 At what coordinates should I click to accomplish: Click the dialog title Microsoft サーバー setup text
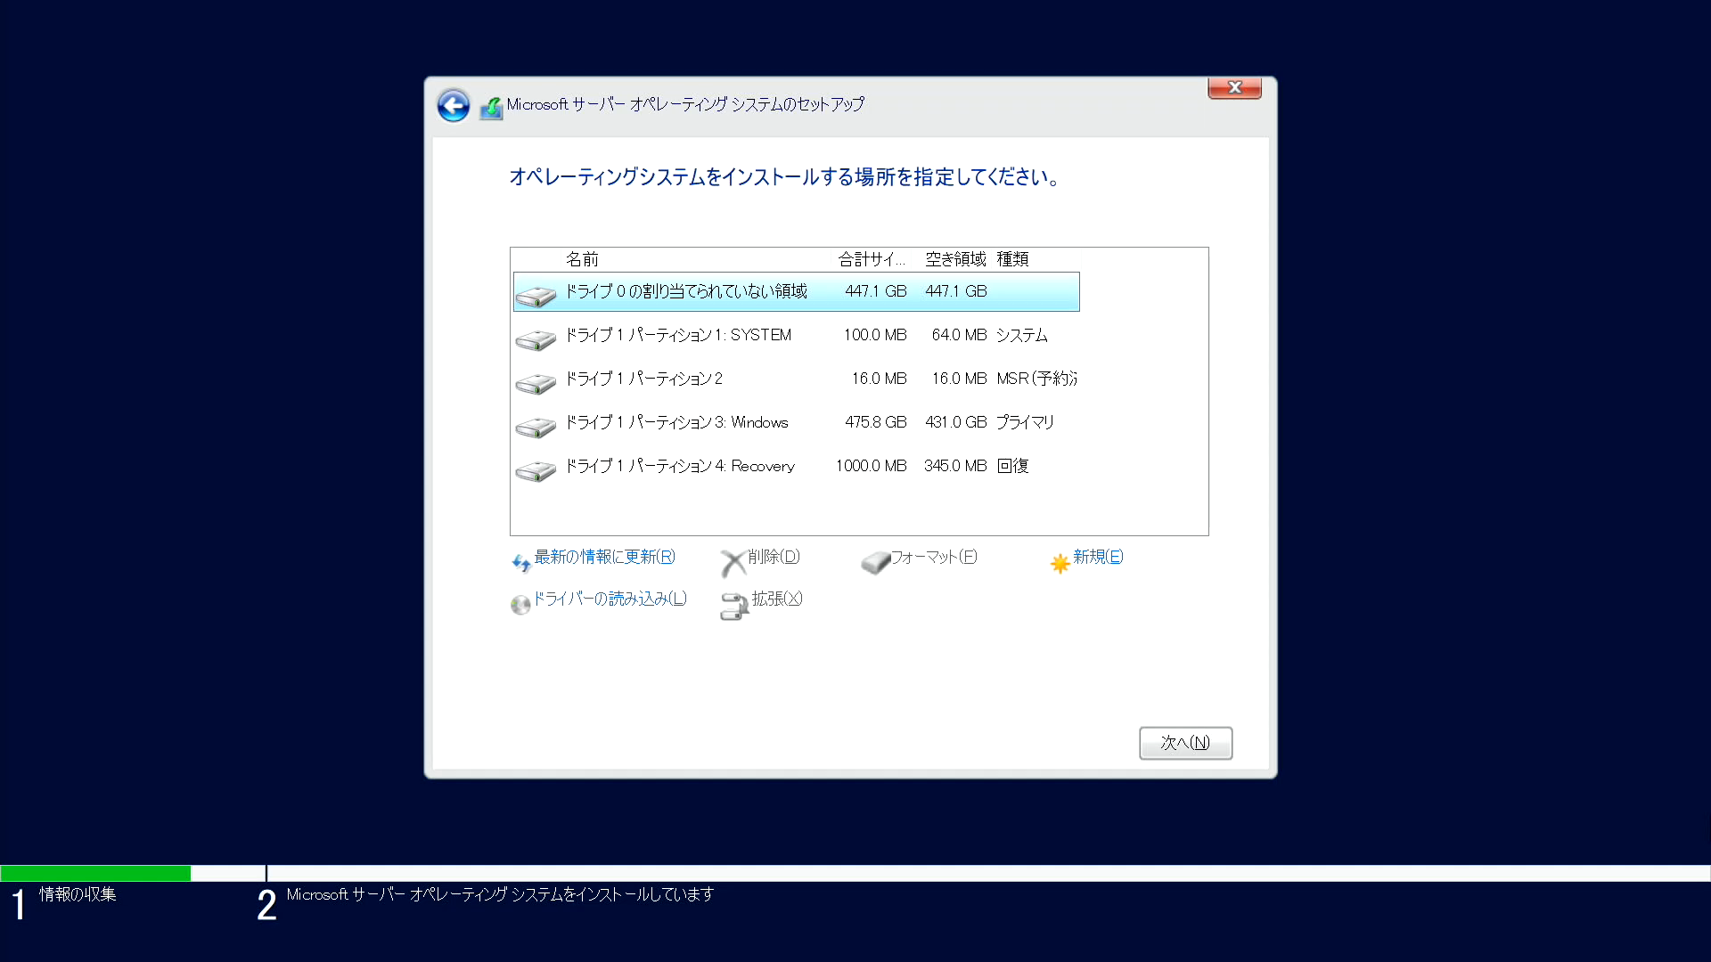(685, 104)
